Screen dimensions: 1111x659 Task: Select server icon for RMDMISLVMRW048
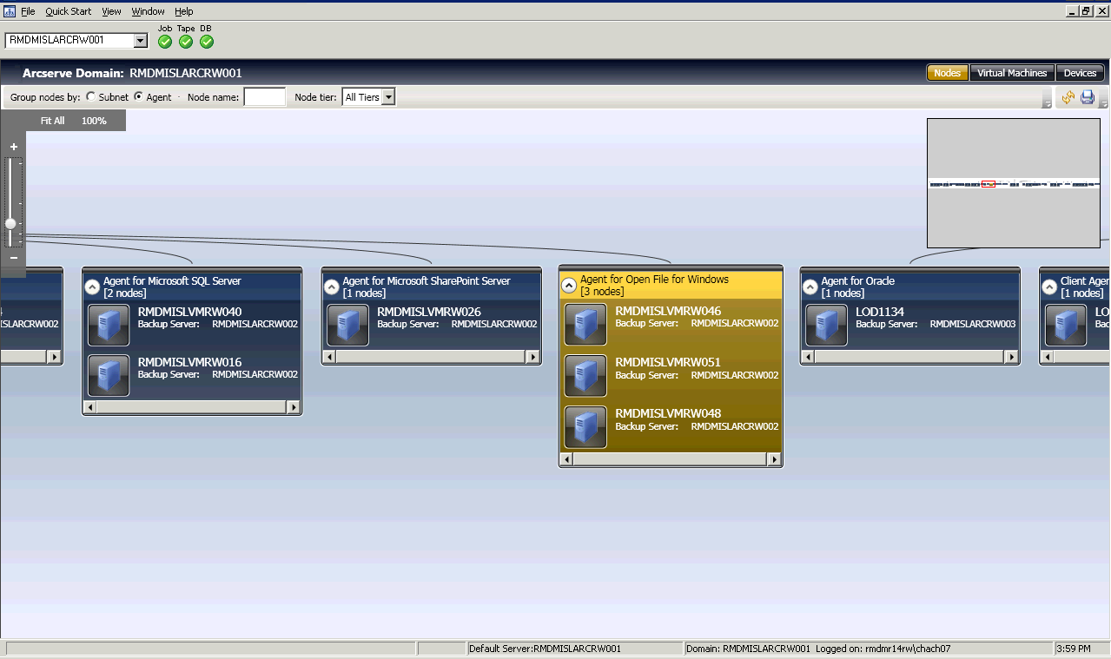coord(585,426)
